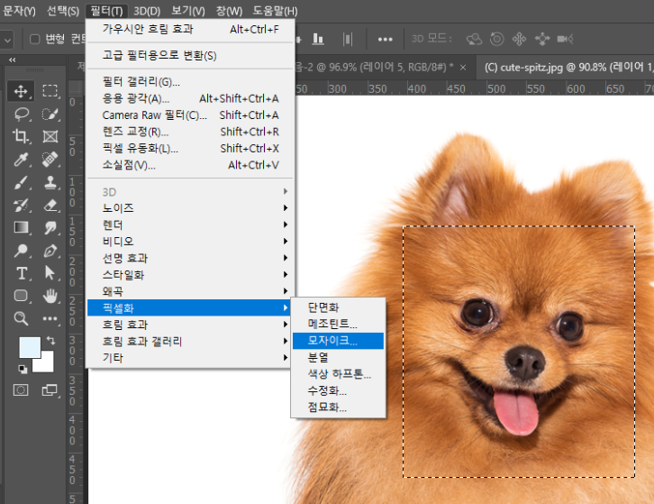Open the 창(W) menu
The height and width of the screenshot is (504, 654).
click(229, 11)
